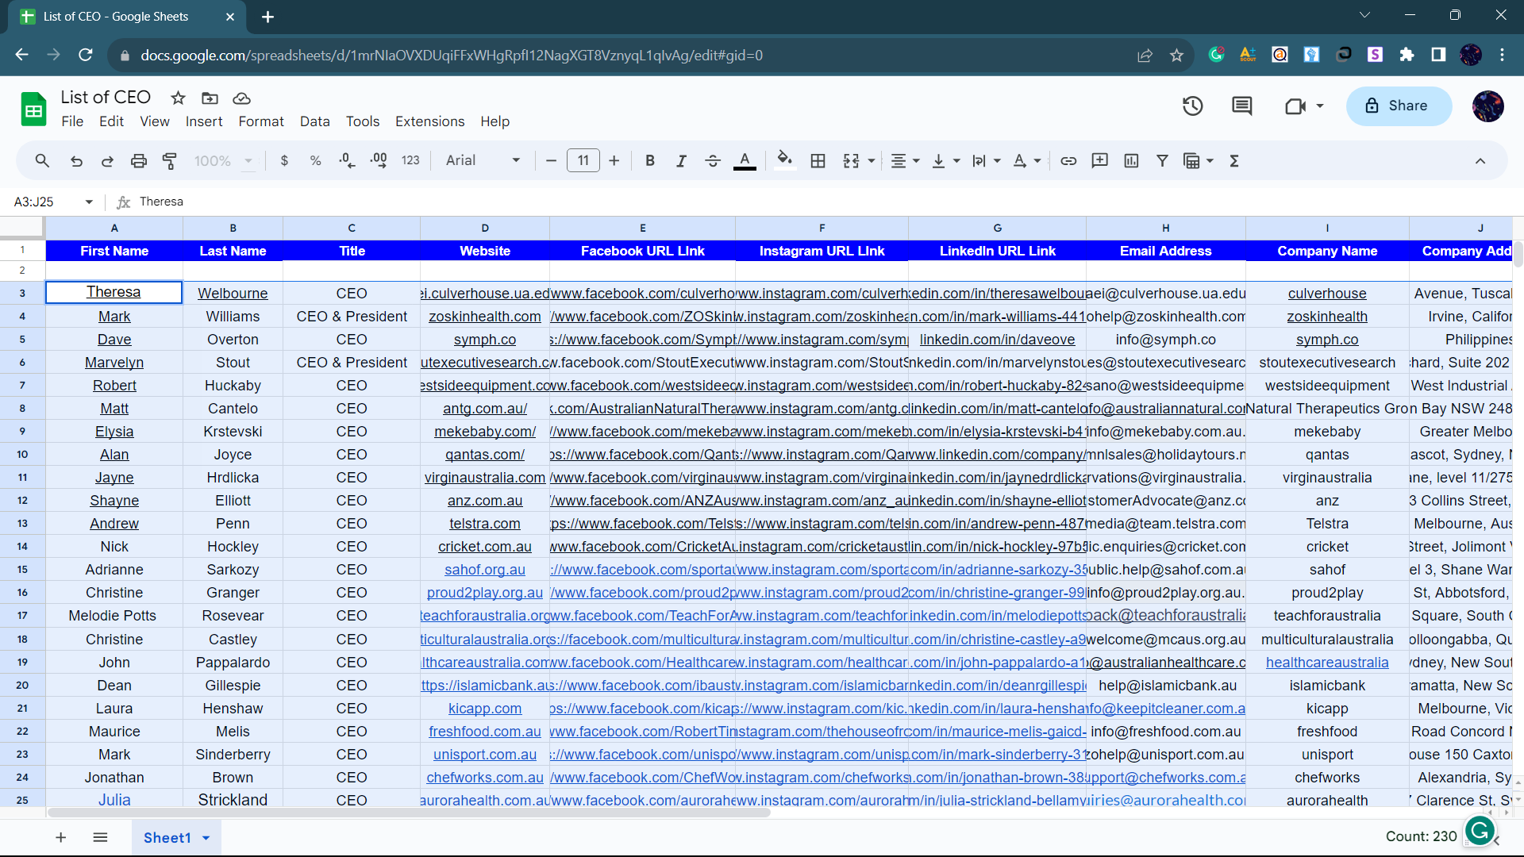Open the fill color picker
This screenshot has width=1524, height=857.
point(784,161)
